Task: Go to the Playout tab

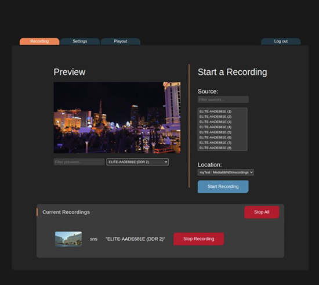Action: click(x=121, y=41)
